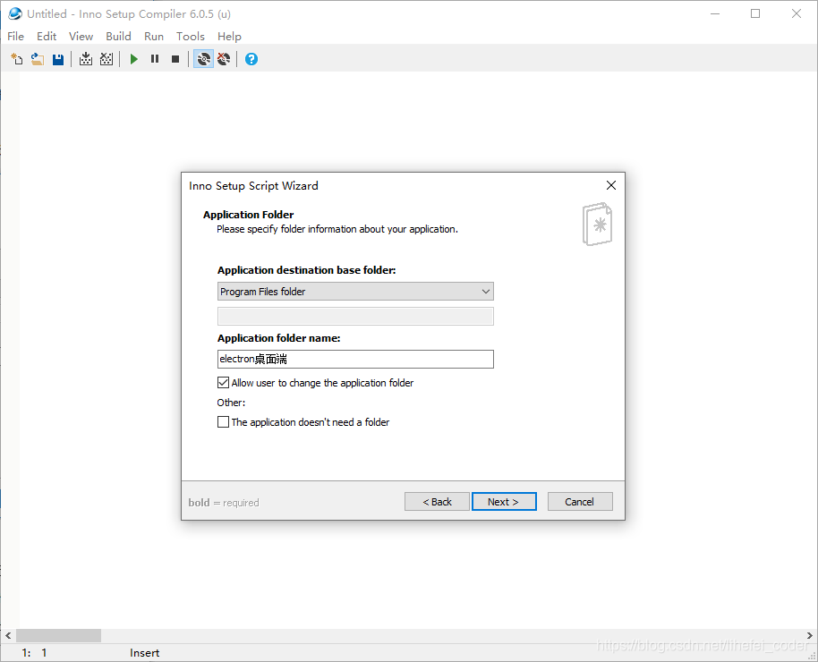Check The application doesn't need a folder
Image resolution: width=818 pixels, height=662 pixels.
tap(223, 421)
